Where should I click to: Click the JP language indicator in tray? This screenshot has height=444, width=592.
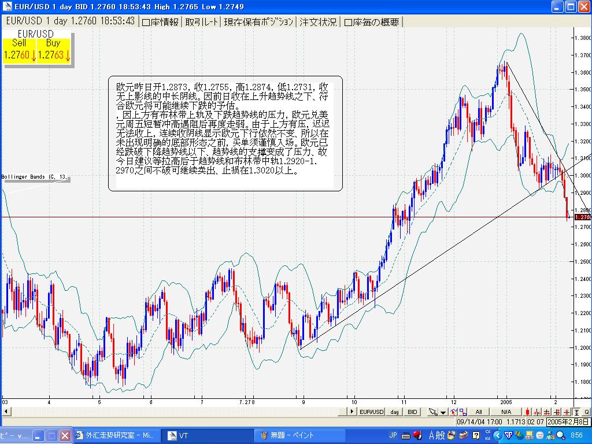393,435
